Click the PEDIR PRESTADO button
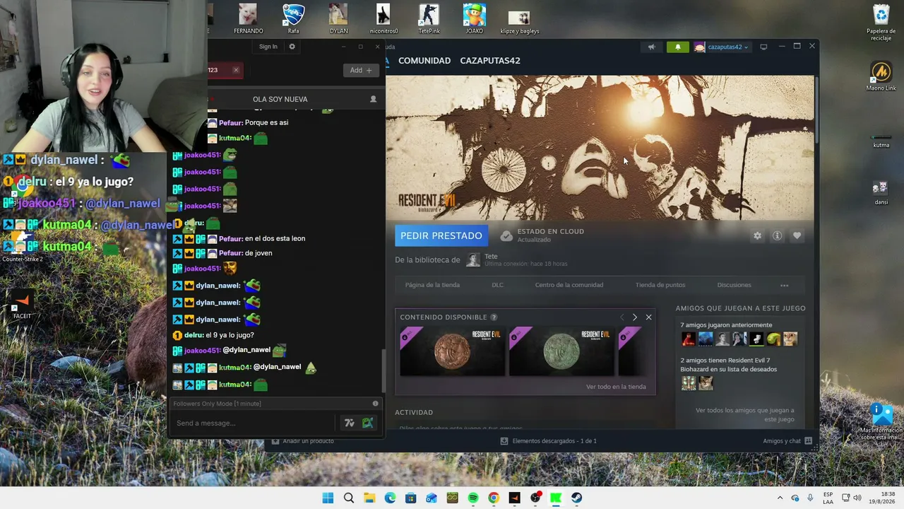The image size is (904, 509). tap(441, 236)
